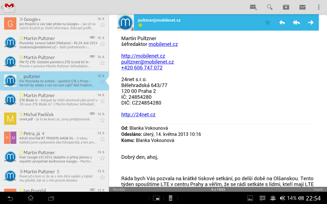Reply all to the open message

click(x=296, y=22)
